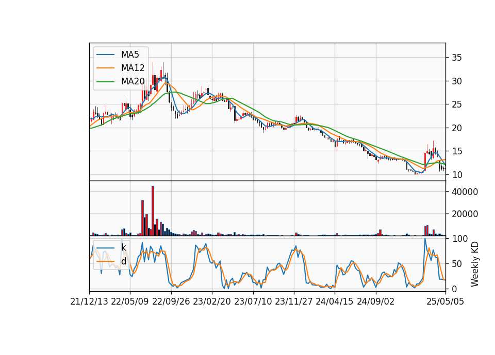This screenshot has width=495, height=355.
Task: Click the 25/05/05 date label
Action: pyautogui.click(x=445, y=301)
